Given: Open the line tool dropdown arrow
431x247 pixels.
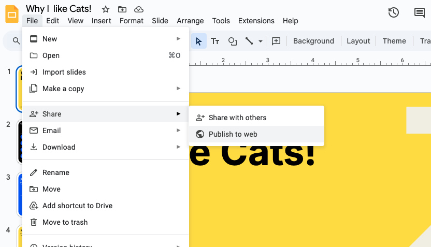Looking at the screenshot, I should pyautogui.click(x=261, y=41).
